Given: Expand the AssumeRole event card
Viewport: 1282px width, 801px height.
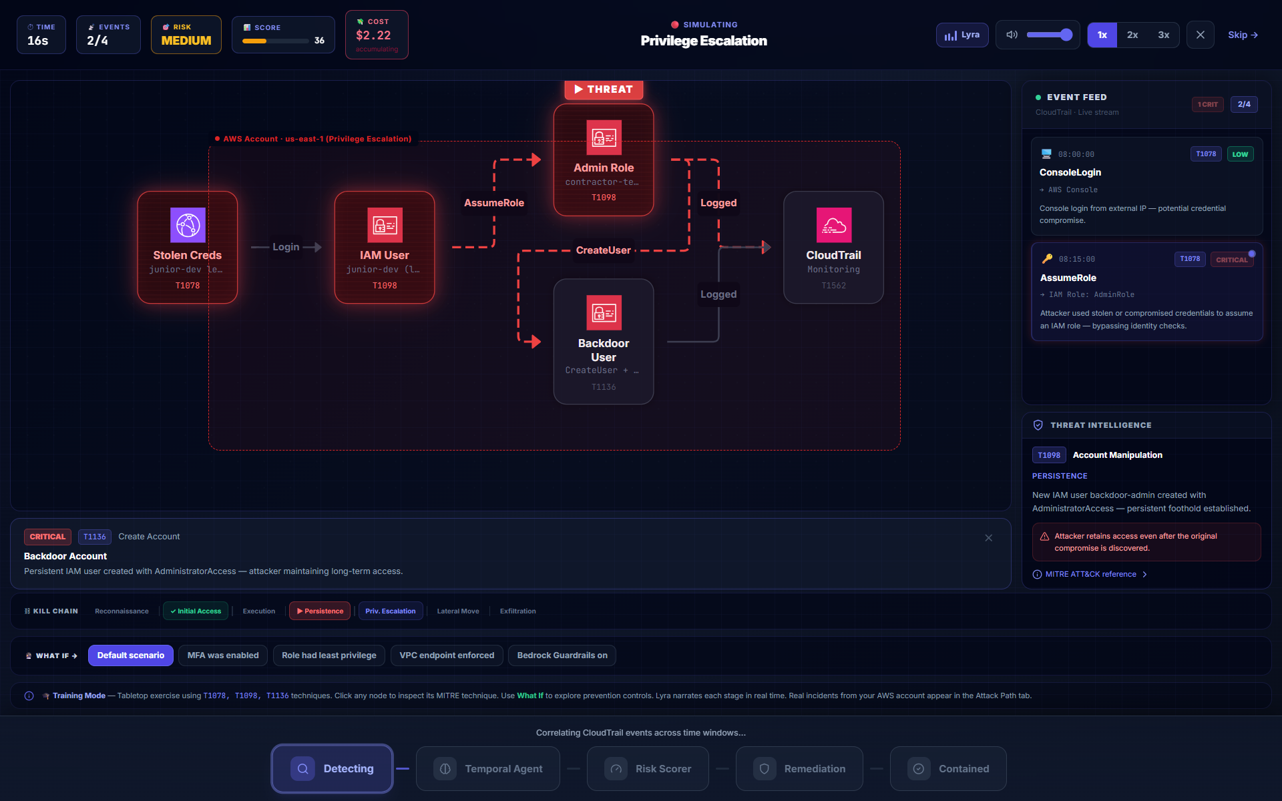Looking at the screenshot, I should (x=1146, y=292).
